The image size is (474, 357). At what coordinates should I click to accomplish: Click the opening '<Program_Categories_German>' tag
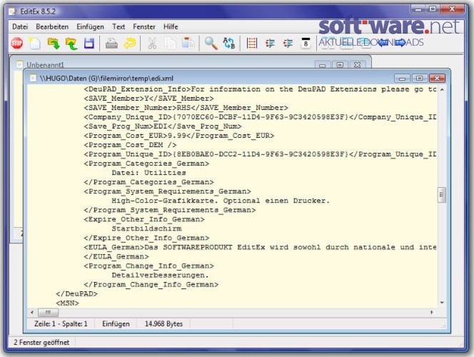pos(146,164)
